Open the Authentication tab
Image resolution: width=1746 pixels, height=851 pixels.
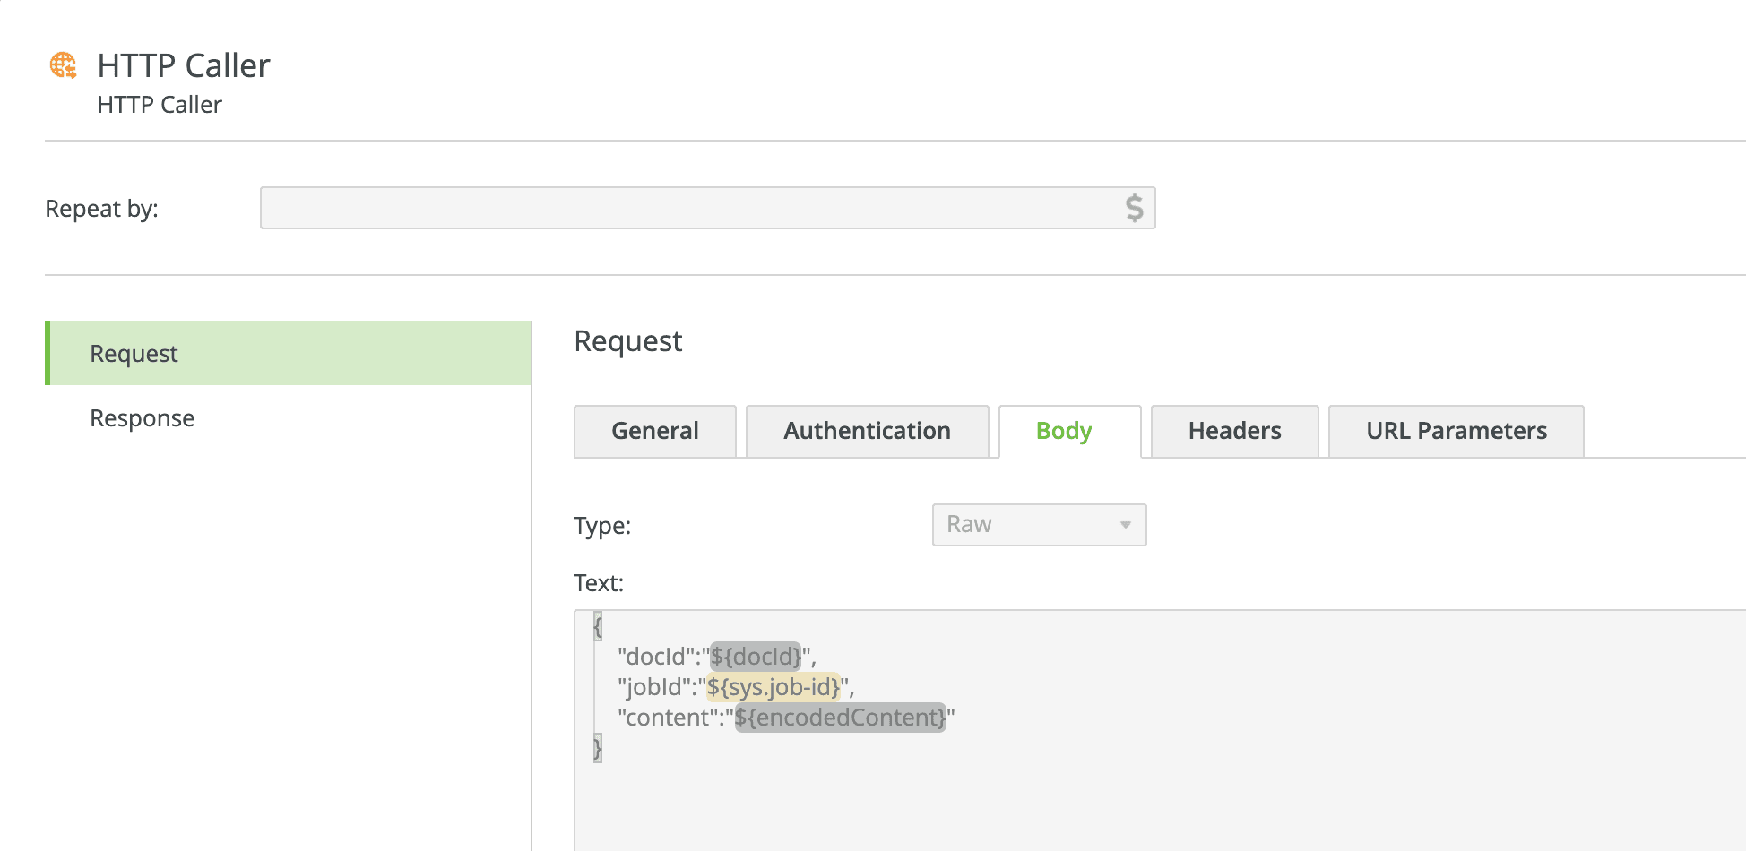tap(866, 431)
